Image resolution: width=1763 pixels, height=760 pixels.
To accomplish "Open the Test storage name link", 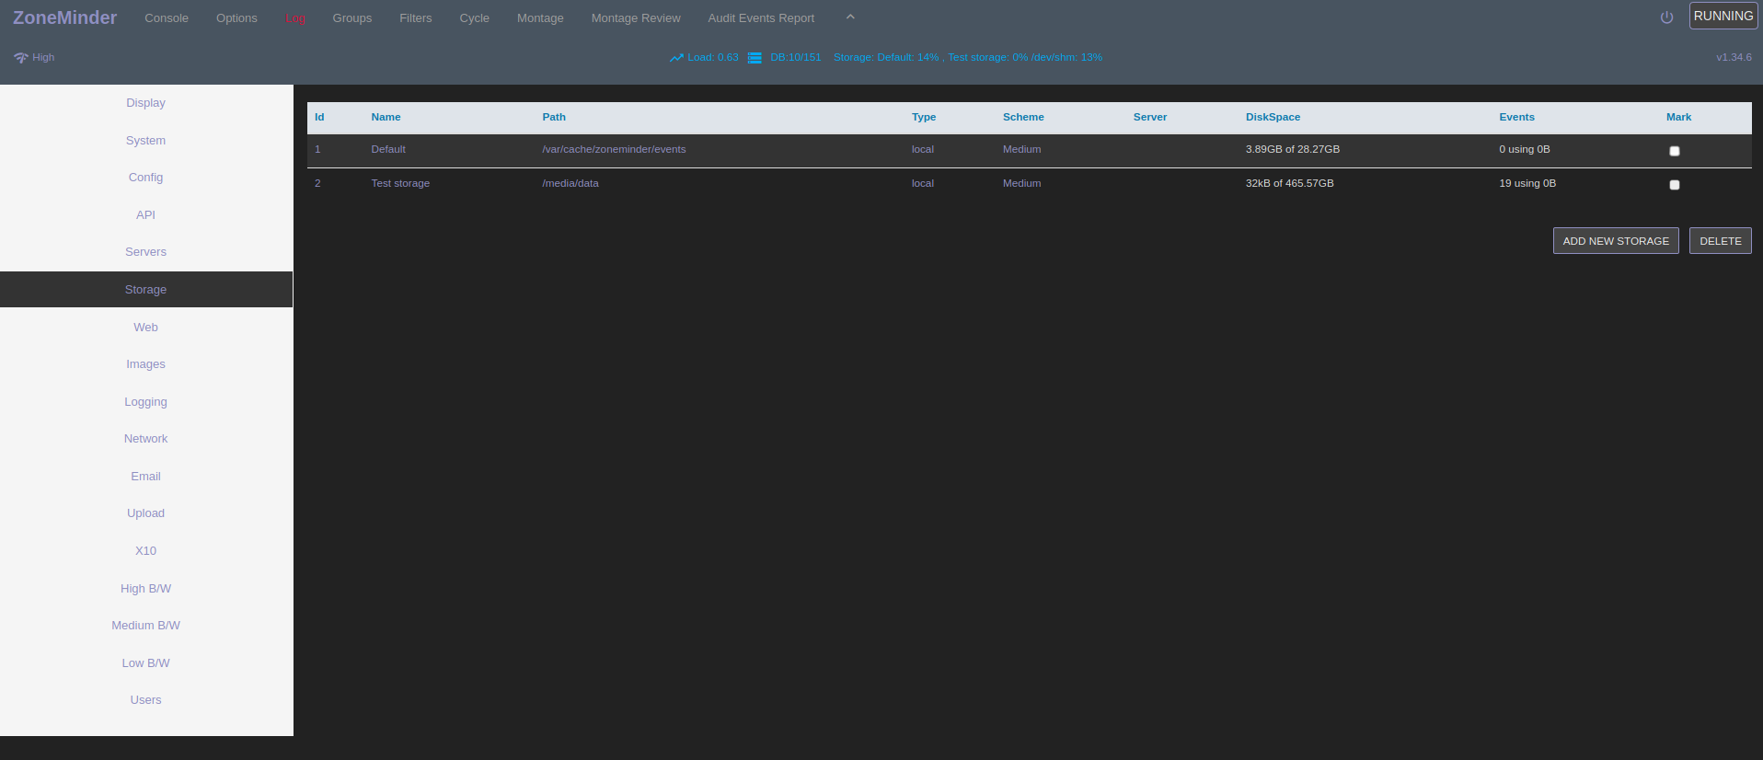I will (400, 183).
